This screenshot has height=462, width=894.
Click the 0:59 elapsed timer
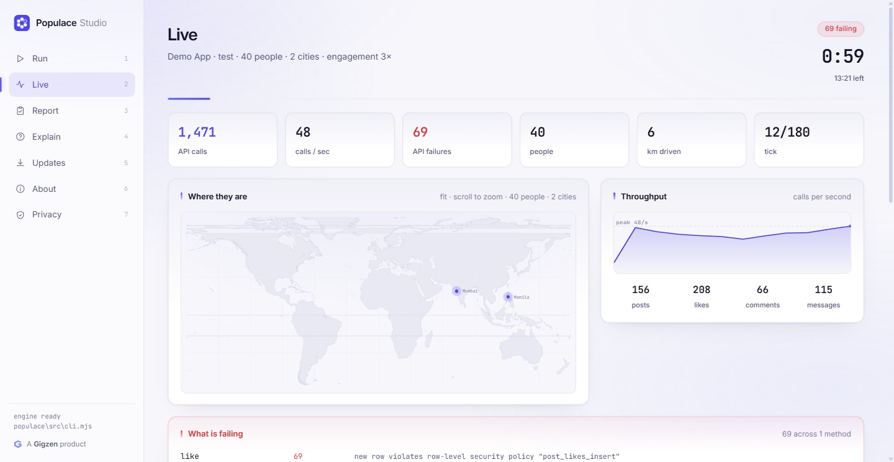[842, 56]
